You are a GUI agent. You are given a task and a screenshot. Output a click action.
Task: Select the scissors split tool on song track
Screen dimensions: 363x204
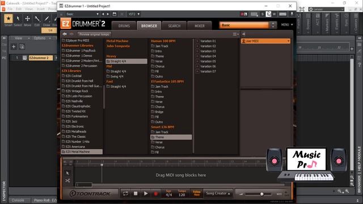67,180
